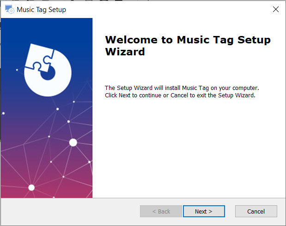Click the "Welcome to Music Tag Setup" heading
286x226 pixels.
pos(188,40)
